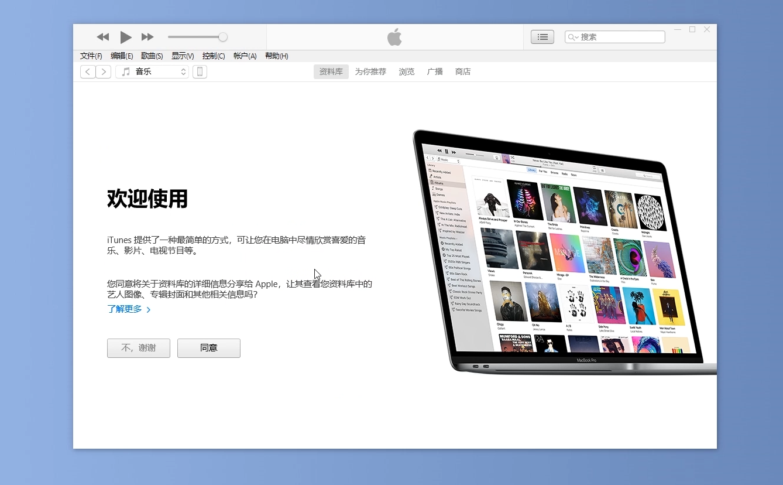Click the Apple logo in the status display

(394, 37)
